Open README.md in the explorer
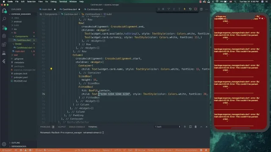Screen dimensions: 271x152 (20, 81)
